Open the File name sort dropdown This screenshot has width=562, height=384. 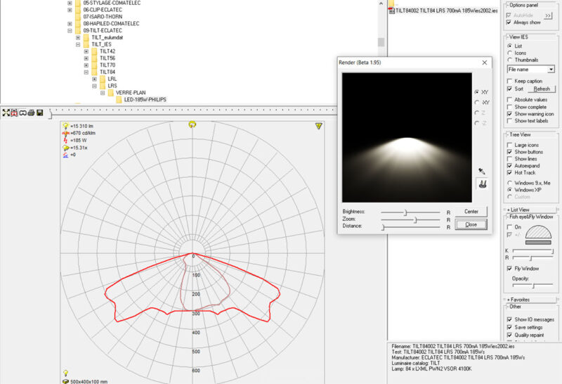tap(551, 70)
